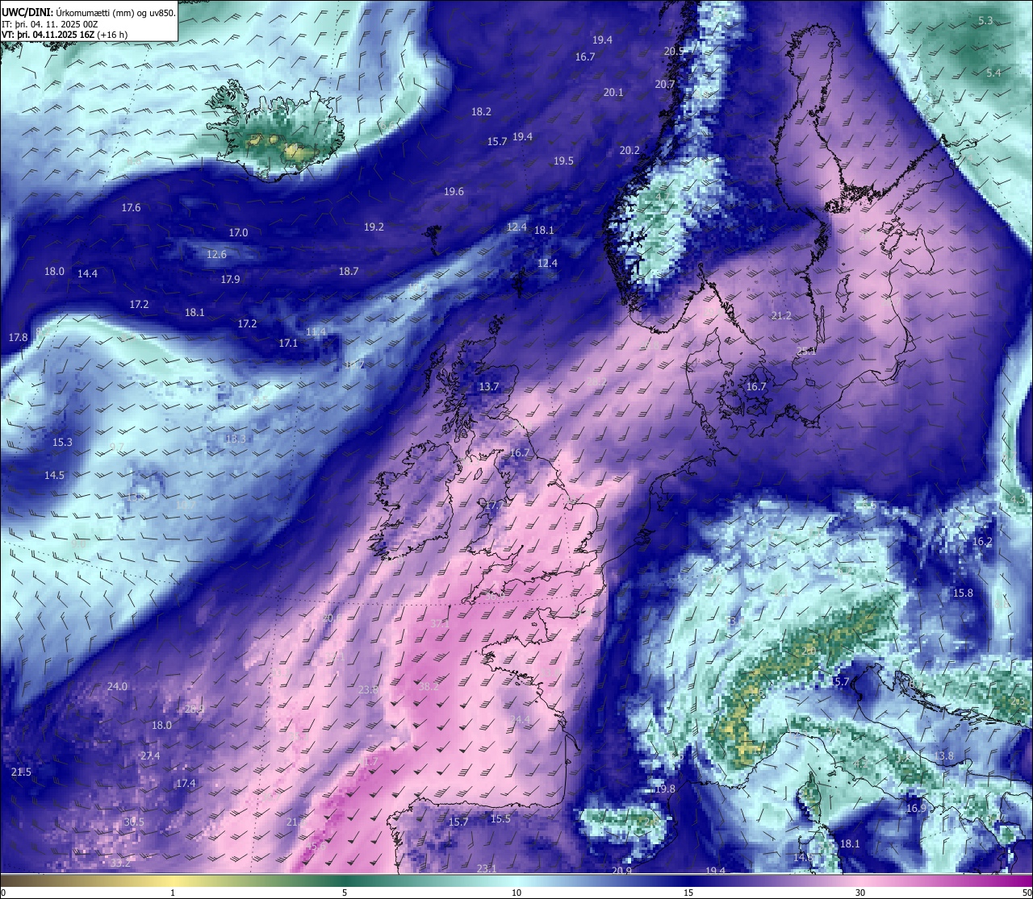Viewport: 1033px width, 899px height.
Task: Click the 20.9 value label
Action: (x=621, y=870)
